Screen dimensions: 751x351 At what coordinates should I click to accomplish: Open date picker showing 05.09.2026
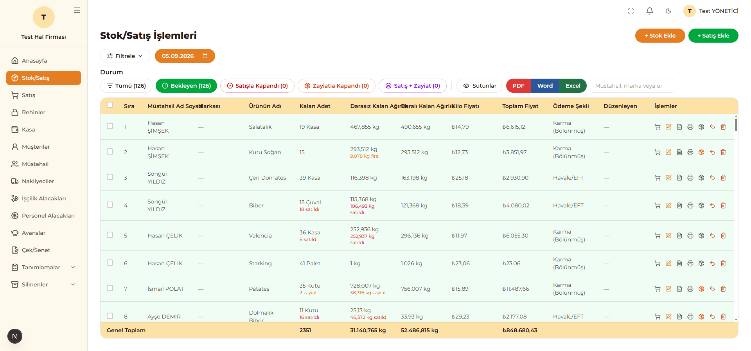pyautogui.click(x=185, y=56)
